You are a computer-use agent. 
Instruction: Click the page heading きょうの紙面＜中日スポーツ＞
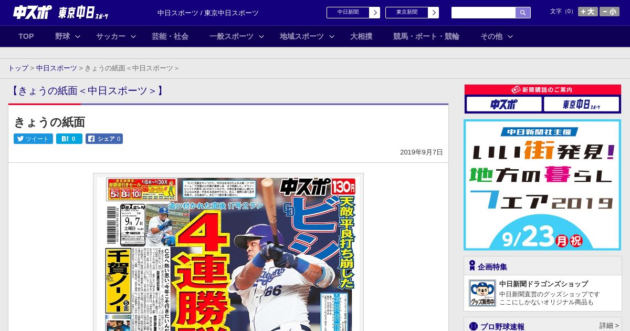[x=87, y=90]
